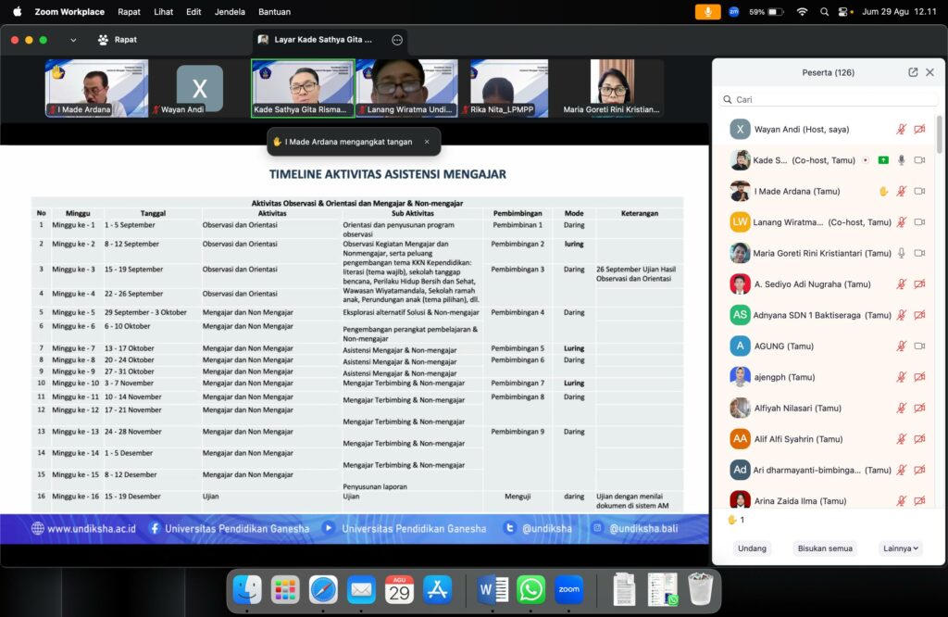This screenshot has width=948, height=617.
Task: Open the window chevron dropdown near traffic lights
Action: 73,40
